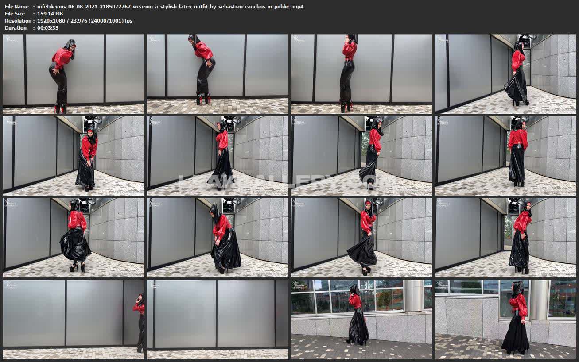The height and width of the screenshot is (362, 579).
Task: Select the last thumbnail in the bottom row
Action: tap(505, 319)
